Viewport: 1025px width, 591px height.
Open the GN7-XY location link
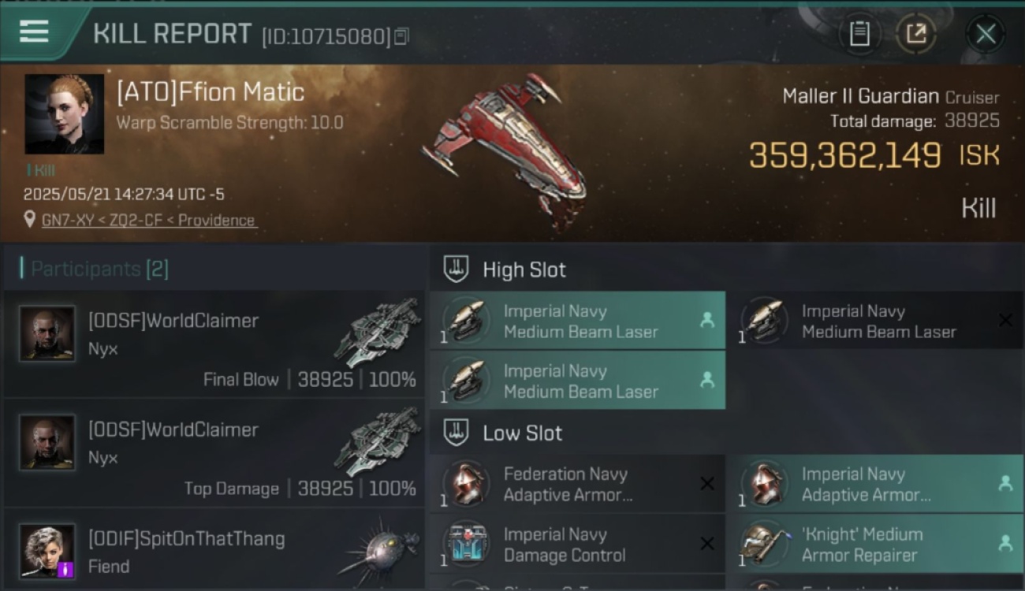tap(149, 221)
